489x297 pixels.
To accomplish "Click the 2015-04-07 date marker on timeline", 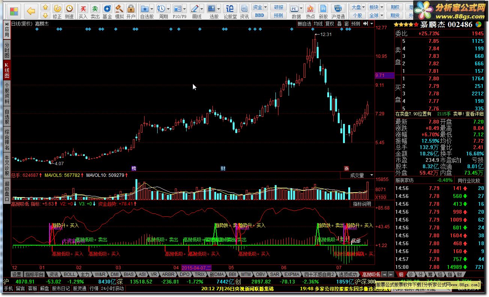I will [x=196, y=268].
